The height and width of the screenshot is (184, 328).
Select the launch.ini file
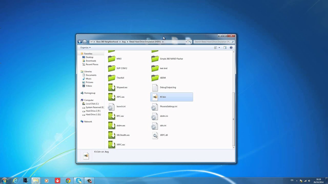pos(117,106)
